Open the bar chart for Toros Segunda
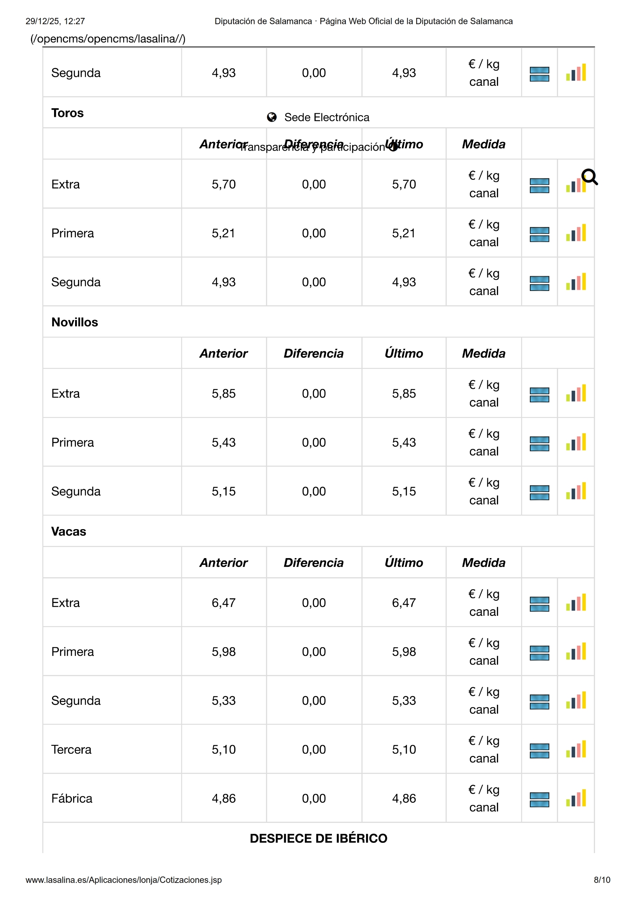 [576, 282]
